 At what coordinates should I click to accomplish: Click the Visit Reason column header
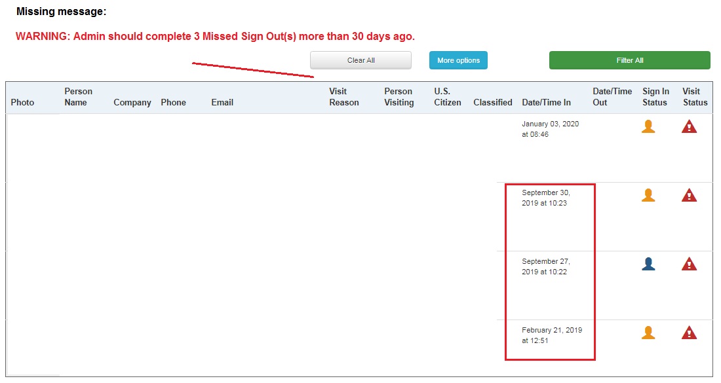point(343,96)
